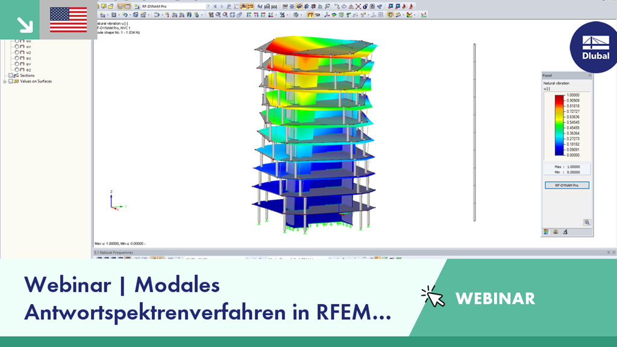
Task: Click the view in Z direction icon
Action: (263, 15)
